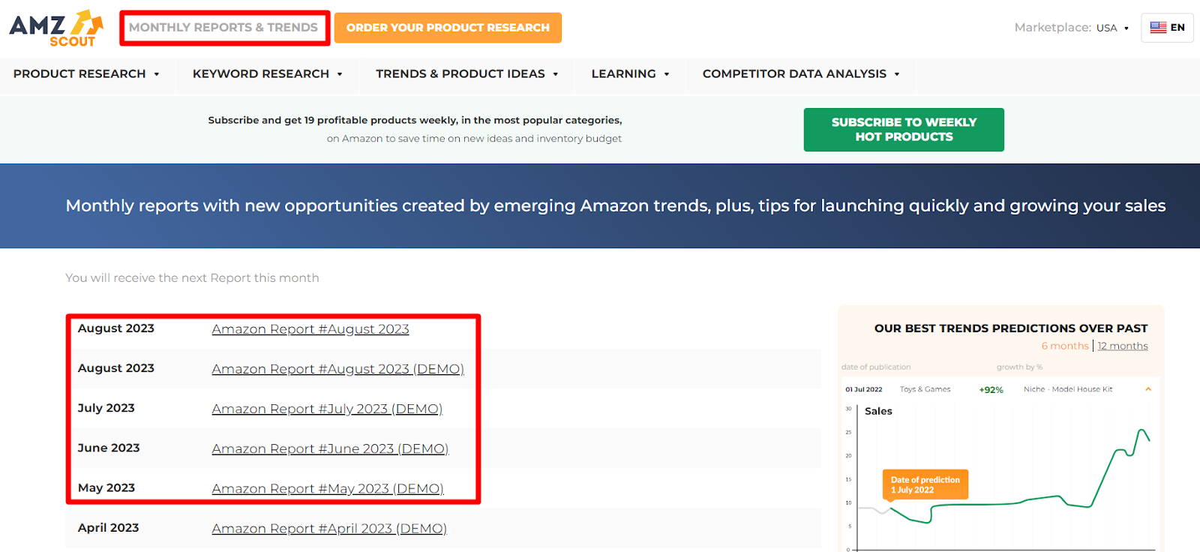
Task: Click the Toys & Games category text
Action: pos(925,389)
